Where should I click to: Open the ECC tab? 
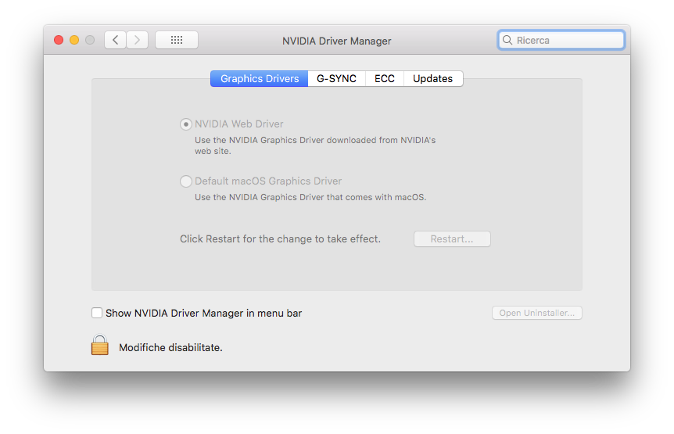tap(384, 79)
